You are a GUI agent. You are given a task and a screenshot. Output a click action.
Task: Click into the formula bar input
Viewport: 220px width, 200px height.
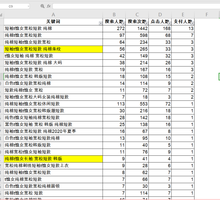pos(136,6)
